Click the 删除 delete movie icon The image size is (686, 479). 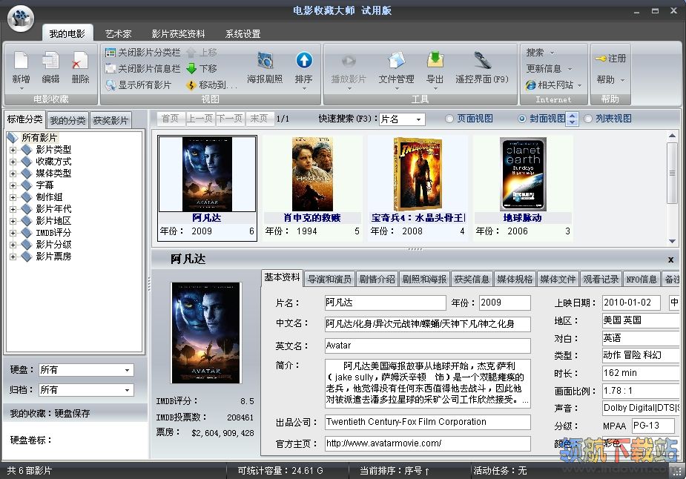[80, 61]
